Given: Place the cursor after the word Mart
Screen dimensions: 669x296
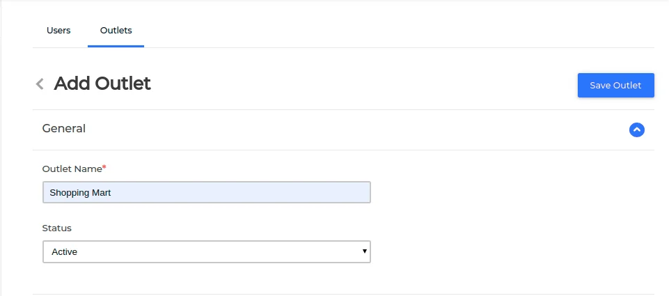Looking at the screenshot, I should click(x=112, y=193).
